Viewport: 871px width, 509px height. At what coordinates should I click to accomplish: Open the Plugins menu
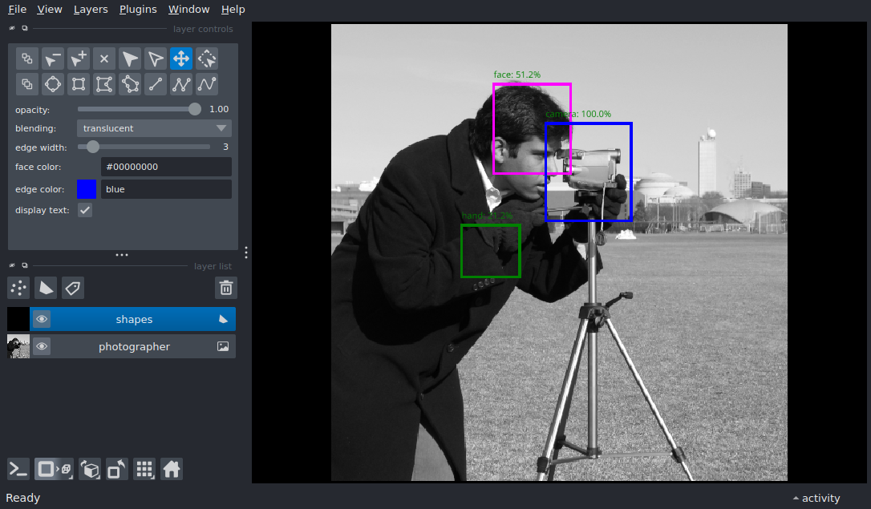point(138,10)
